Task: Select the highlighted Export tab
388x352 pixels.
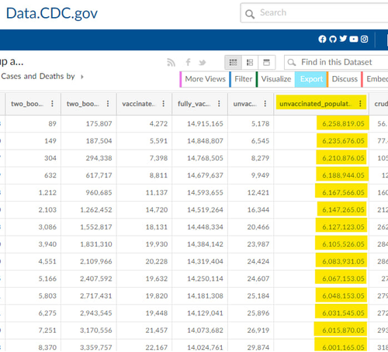Action: click(x=311, y=79)
